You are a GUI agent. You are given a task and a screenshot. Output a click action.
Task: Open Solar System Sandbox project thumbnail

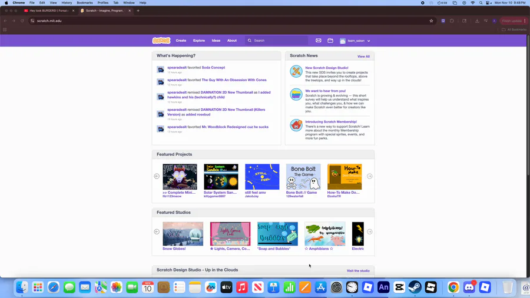(x=221, y=177)
